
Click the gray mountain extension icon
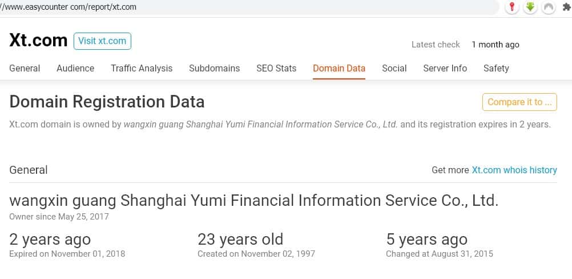(549, 7)
